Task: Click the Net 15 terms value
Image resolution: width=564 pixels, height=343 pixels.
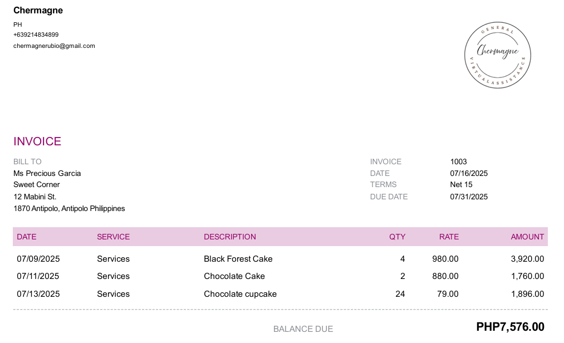Action: click(x=461, y=185)
